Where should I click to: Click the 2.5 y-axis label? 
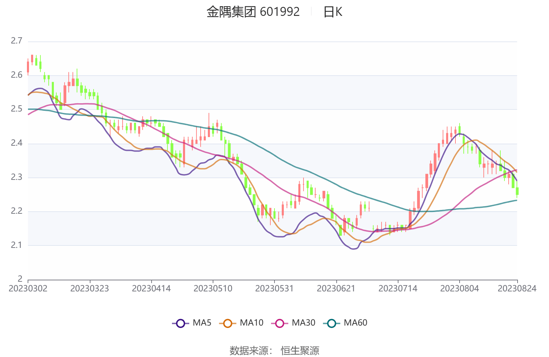[17, 109]
